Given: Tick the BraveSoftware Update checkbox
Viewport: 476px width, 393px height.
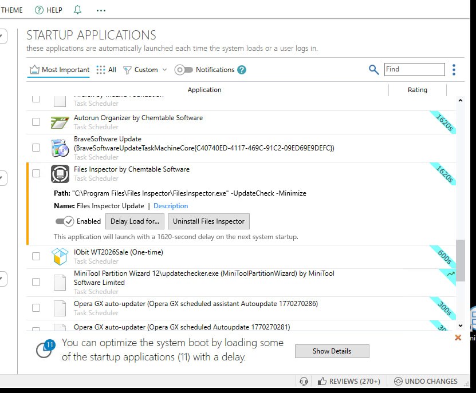Looking at the screenshot, I should 36,148.
